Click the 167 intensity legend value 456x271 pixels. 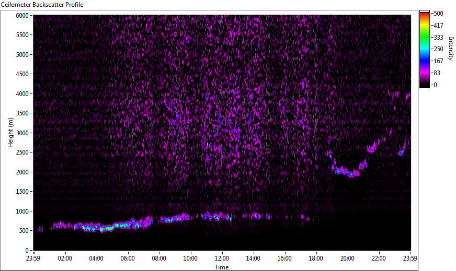[438, 61]
